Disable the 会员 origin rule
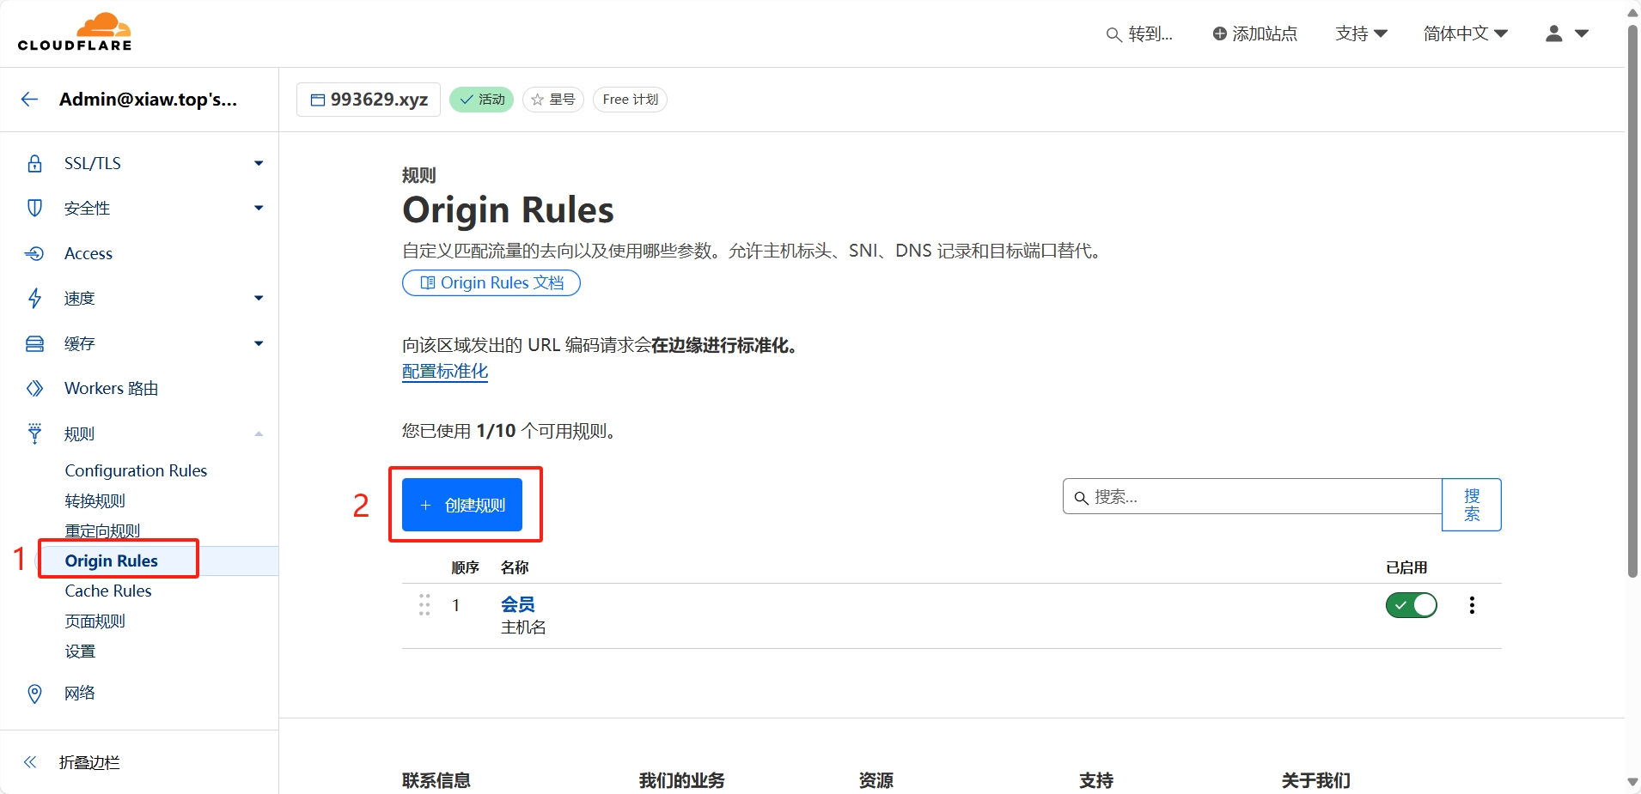Image resolution: width=1641 pixels, height=794 pixels. 1410,605
